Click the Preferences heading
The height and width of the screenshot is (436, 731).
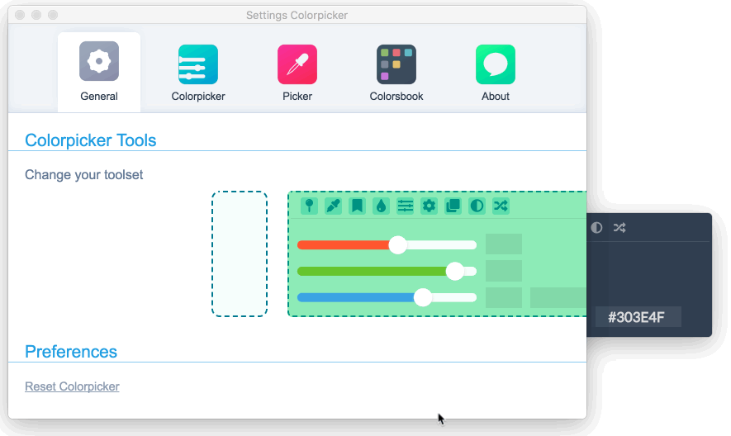71,352
